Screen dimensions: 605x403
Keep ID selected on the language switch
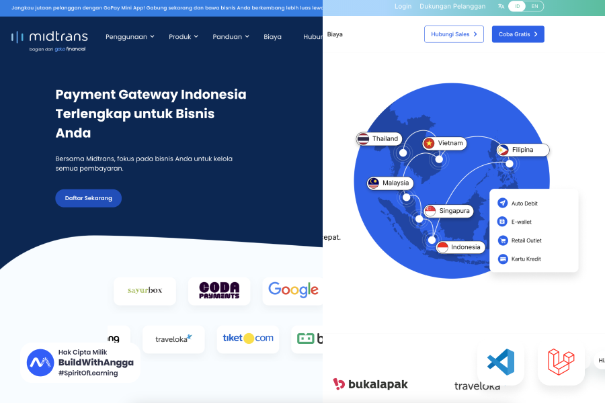(x=517, y=5)
